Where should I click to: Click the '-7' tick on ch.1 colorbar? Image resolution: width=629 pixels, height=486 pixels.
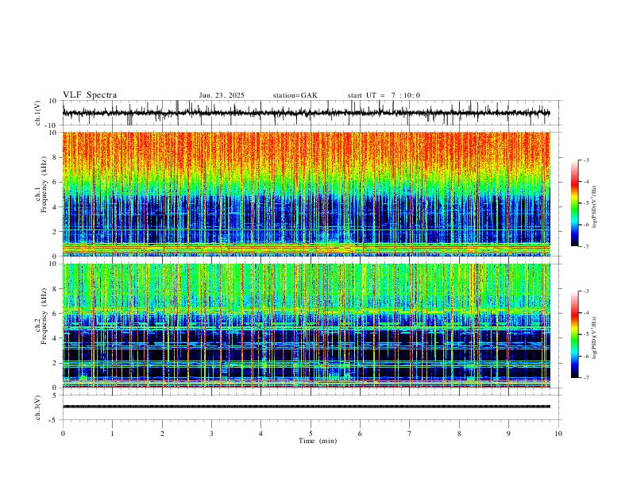click(x=585, y=246)
